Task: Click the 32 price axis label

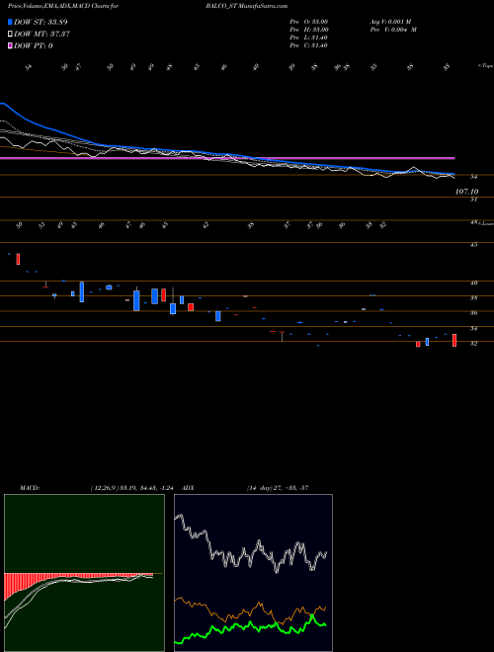Action: coord(473,344)
